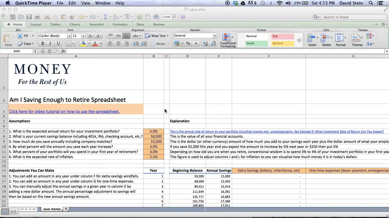The width and height of the screenshot is (389, 218).
Task: Toggle Underline formatting
Action: pos(58,44)
